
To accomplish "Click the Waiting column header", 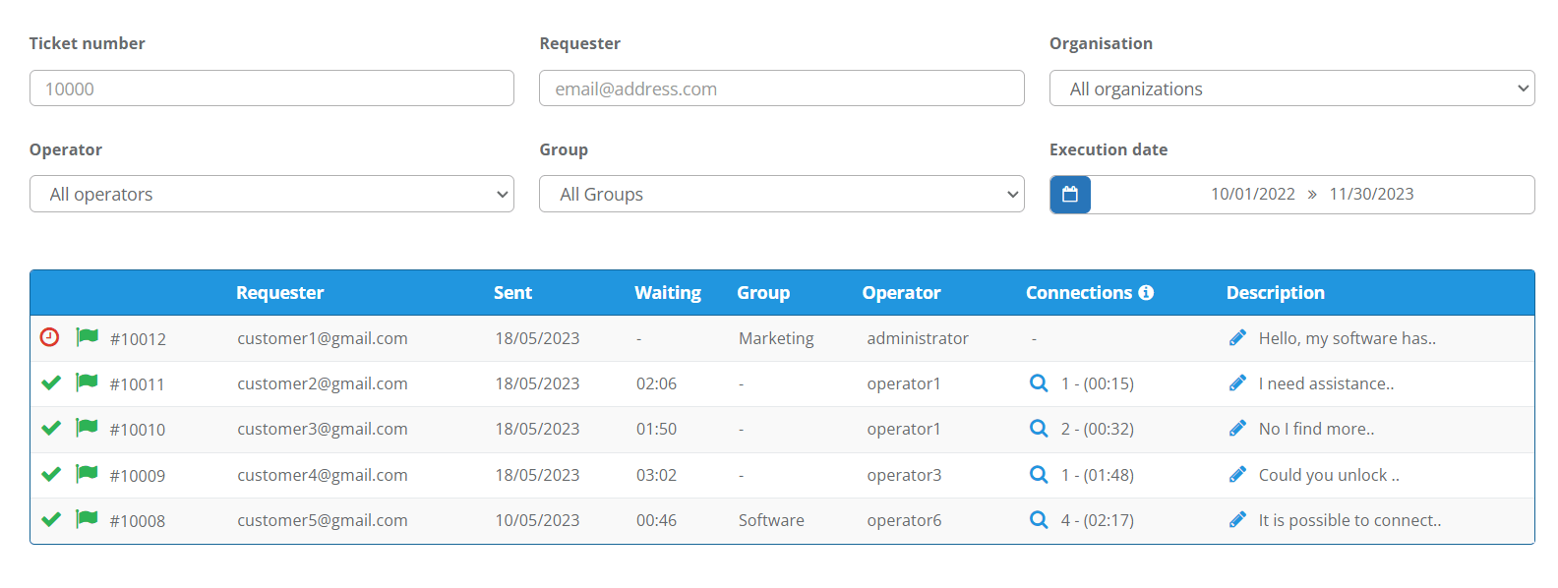I will pyautogui.click(x=668, y=293).
